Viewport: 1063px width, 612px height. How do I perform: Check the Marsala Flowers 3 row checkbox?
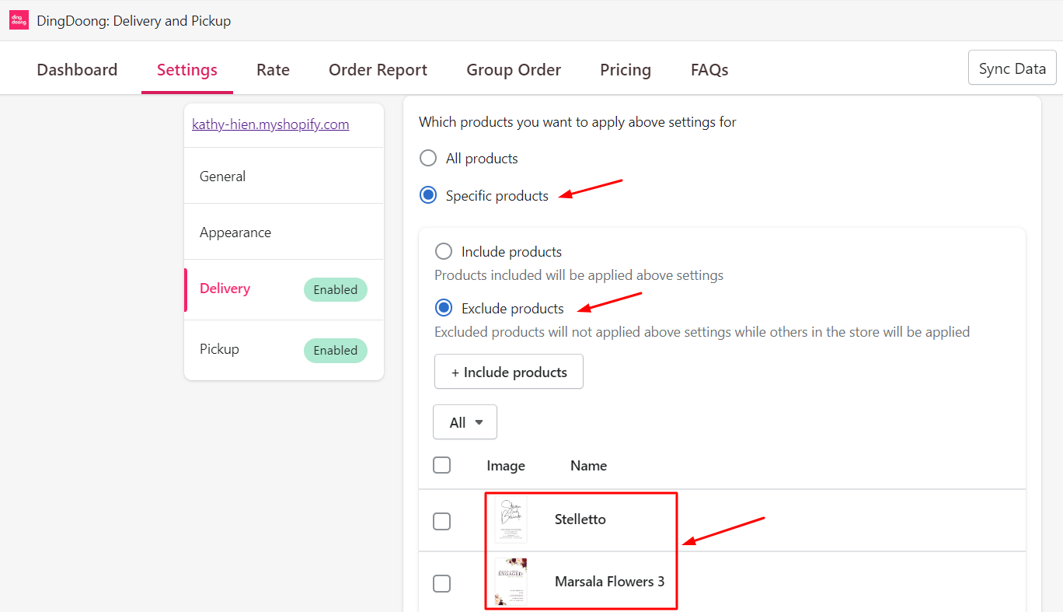click(441, 583)
